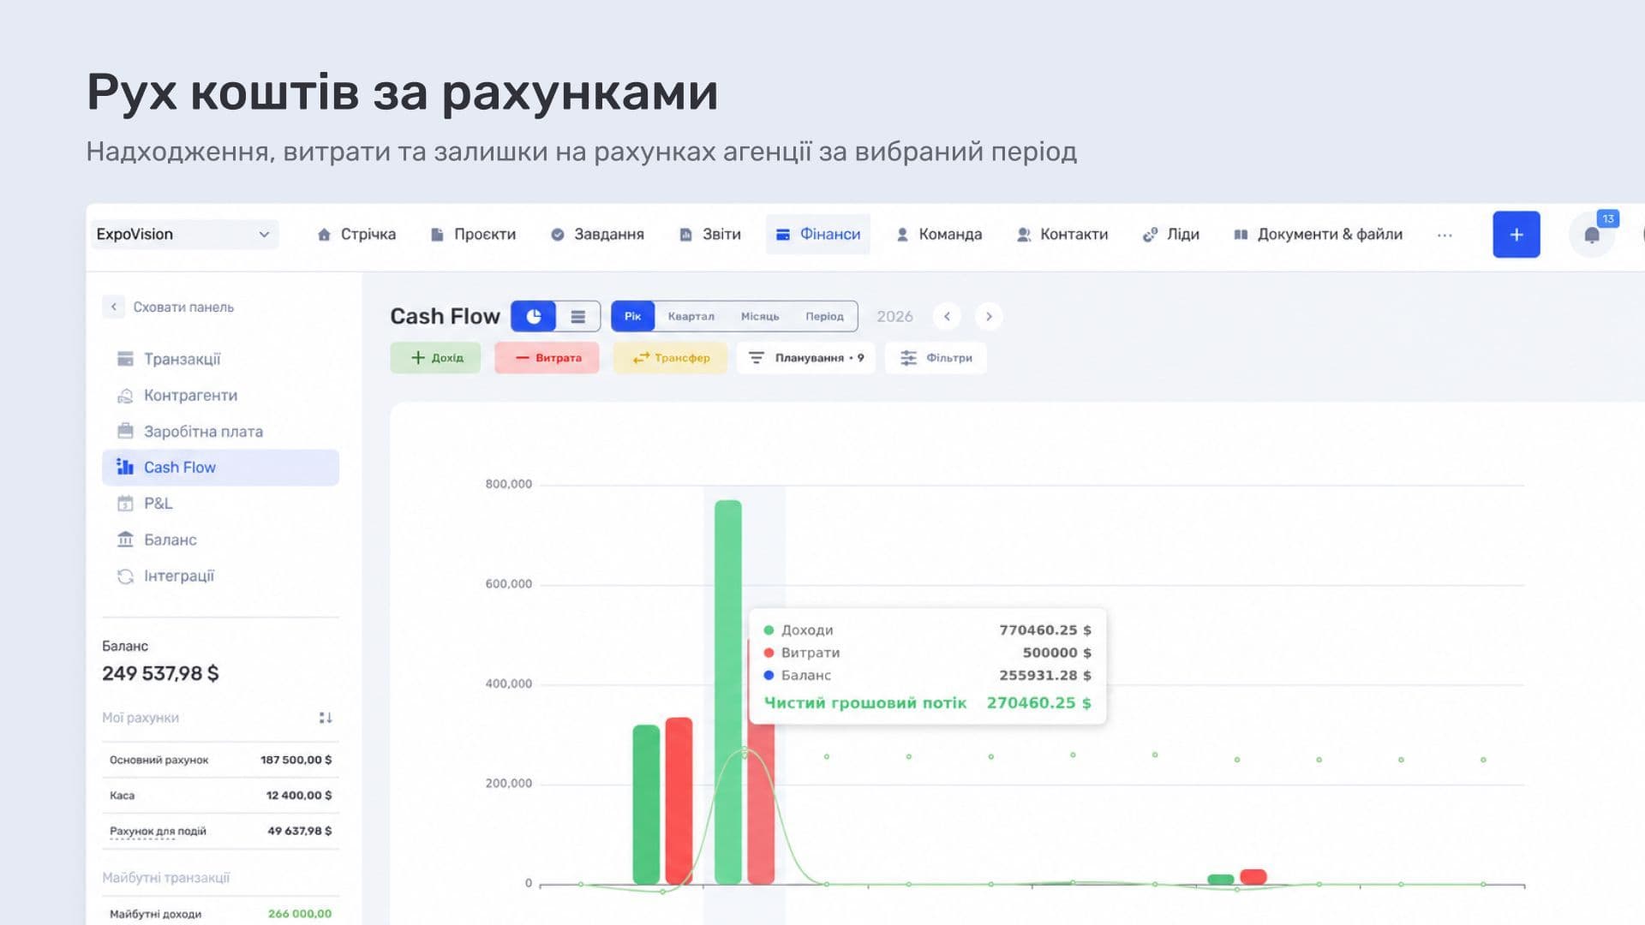Open Заробітна плата in the sidebar

220,432
